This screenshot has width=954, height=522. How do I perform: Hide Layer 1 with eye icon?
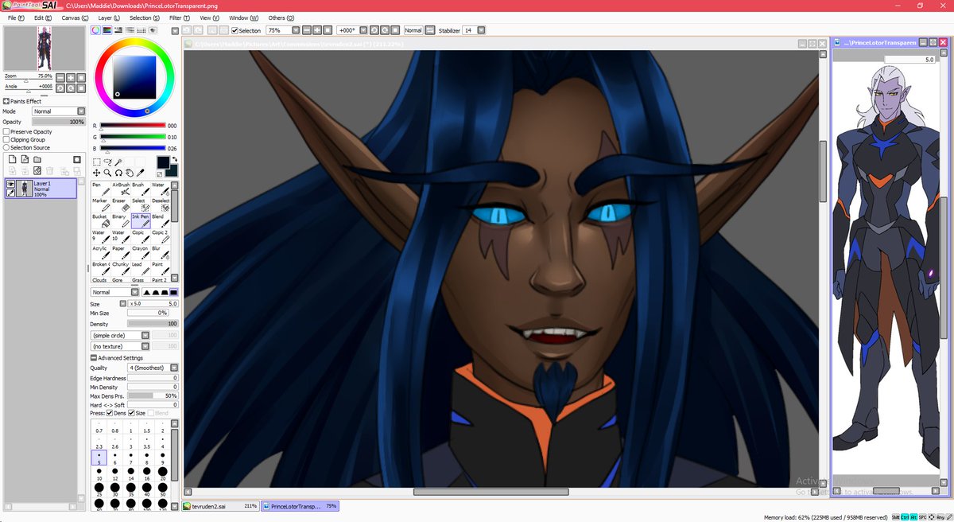point(10,184)
